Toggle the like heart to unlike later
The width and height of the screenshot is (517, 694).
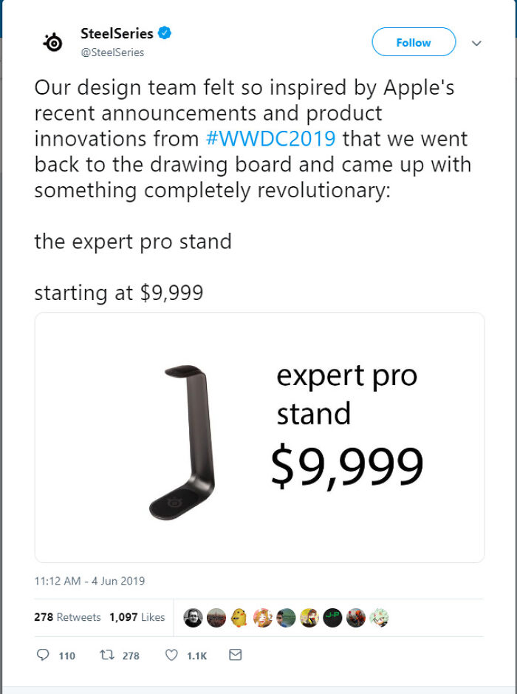(x=171, y=655)
